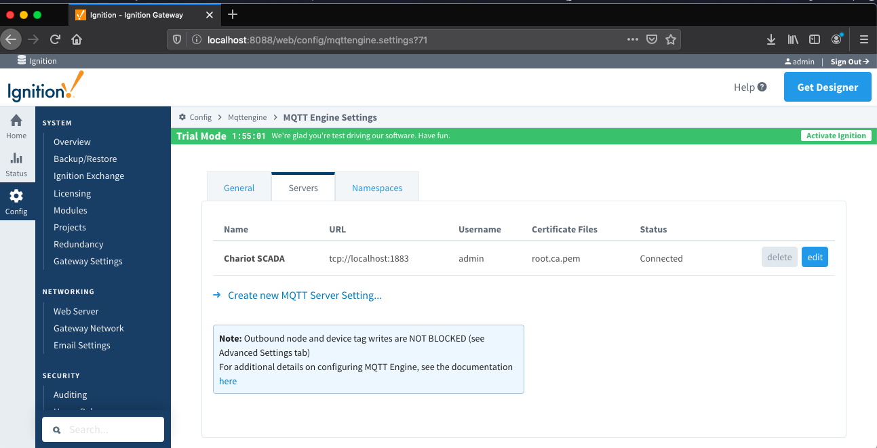Image resolution: width=877 pixels, height=448 pixels.
Task: Open Projects configuration
Action: [x=70, y=227]
